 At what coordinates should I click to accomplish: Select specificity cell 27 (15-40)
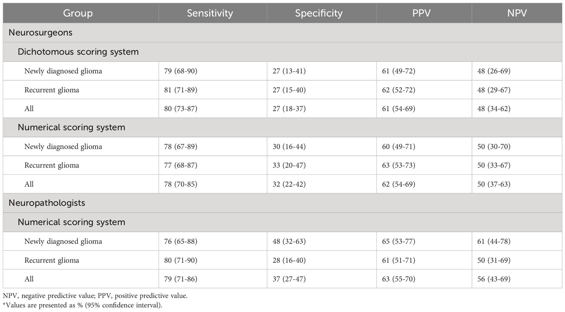click(x=289, y=90)
